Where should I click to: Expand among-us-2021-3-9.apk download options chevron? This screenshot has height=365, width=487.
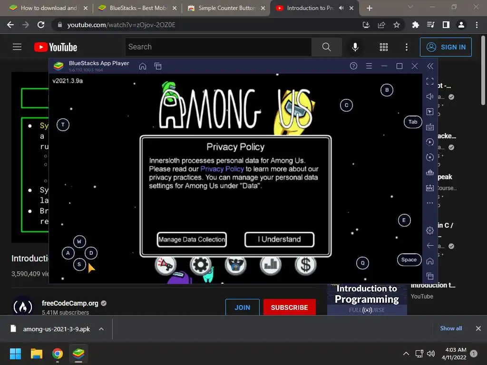point(101,329)
